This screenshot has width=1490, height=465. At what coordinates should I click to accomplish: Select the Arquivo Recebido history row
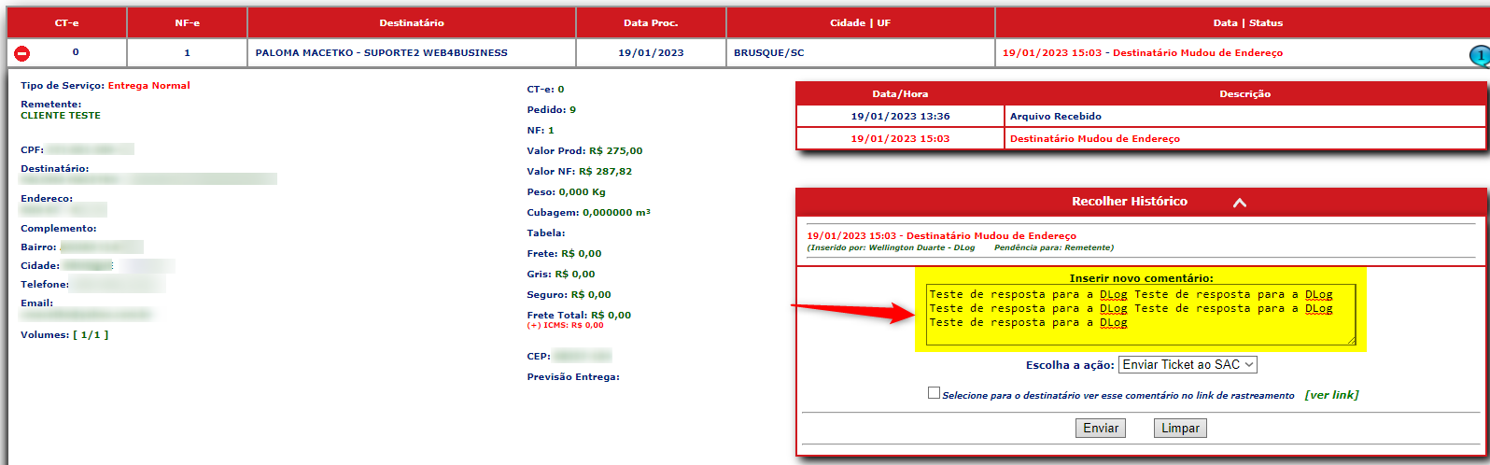1140,117
